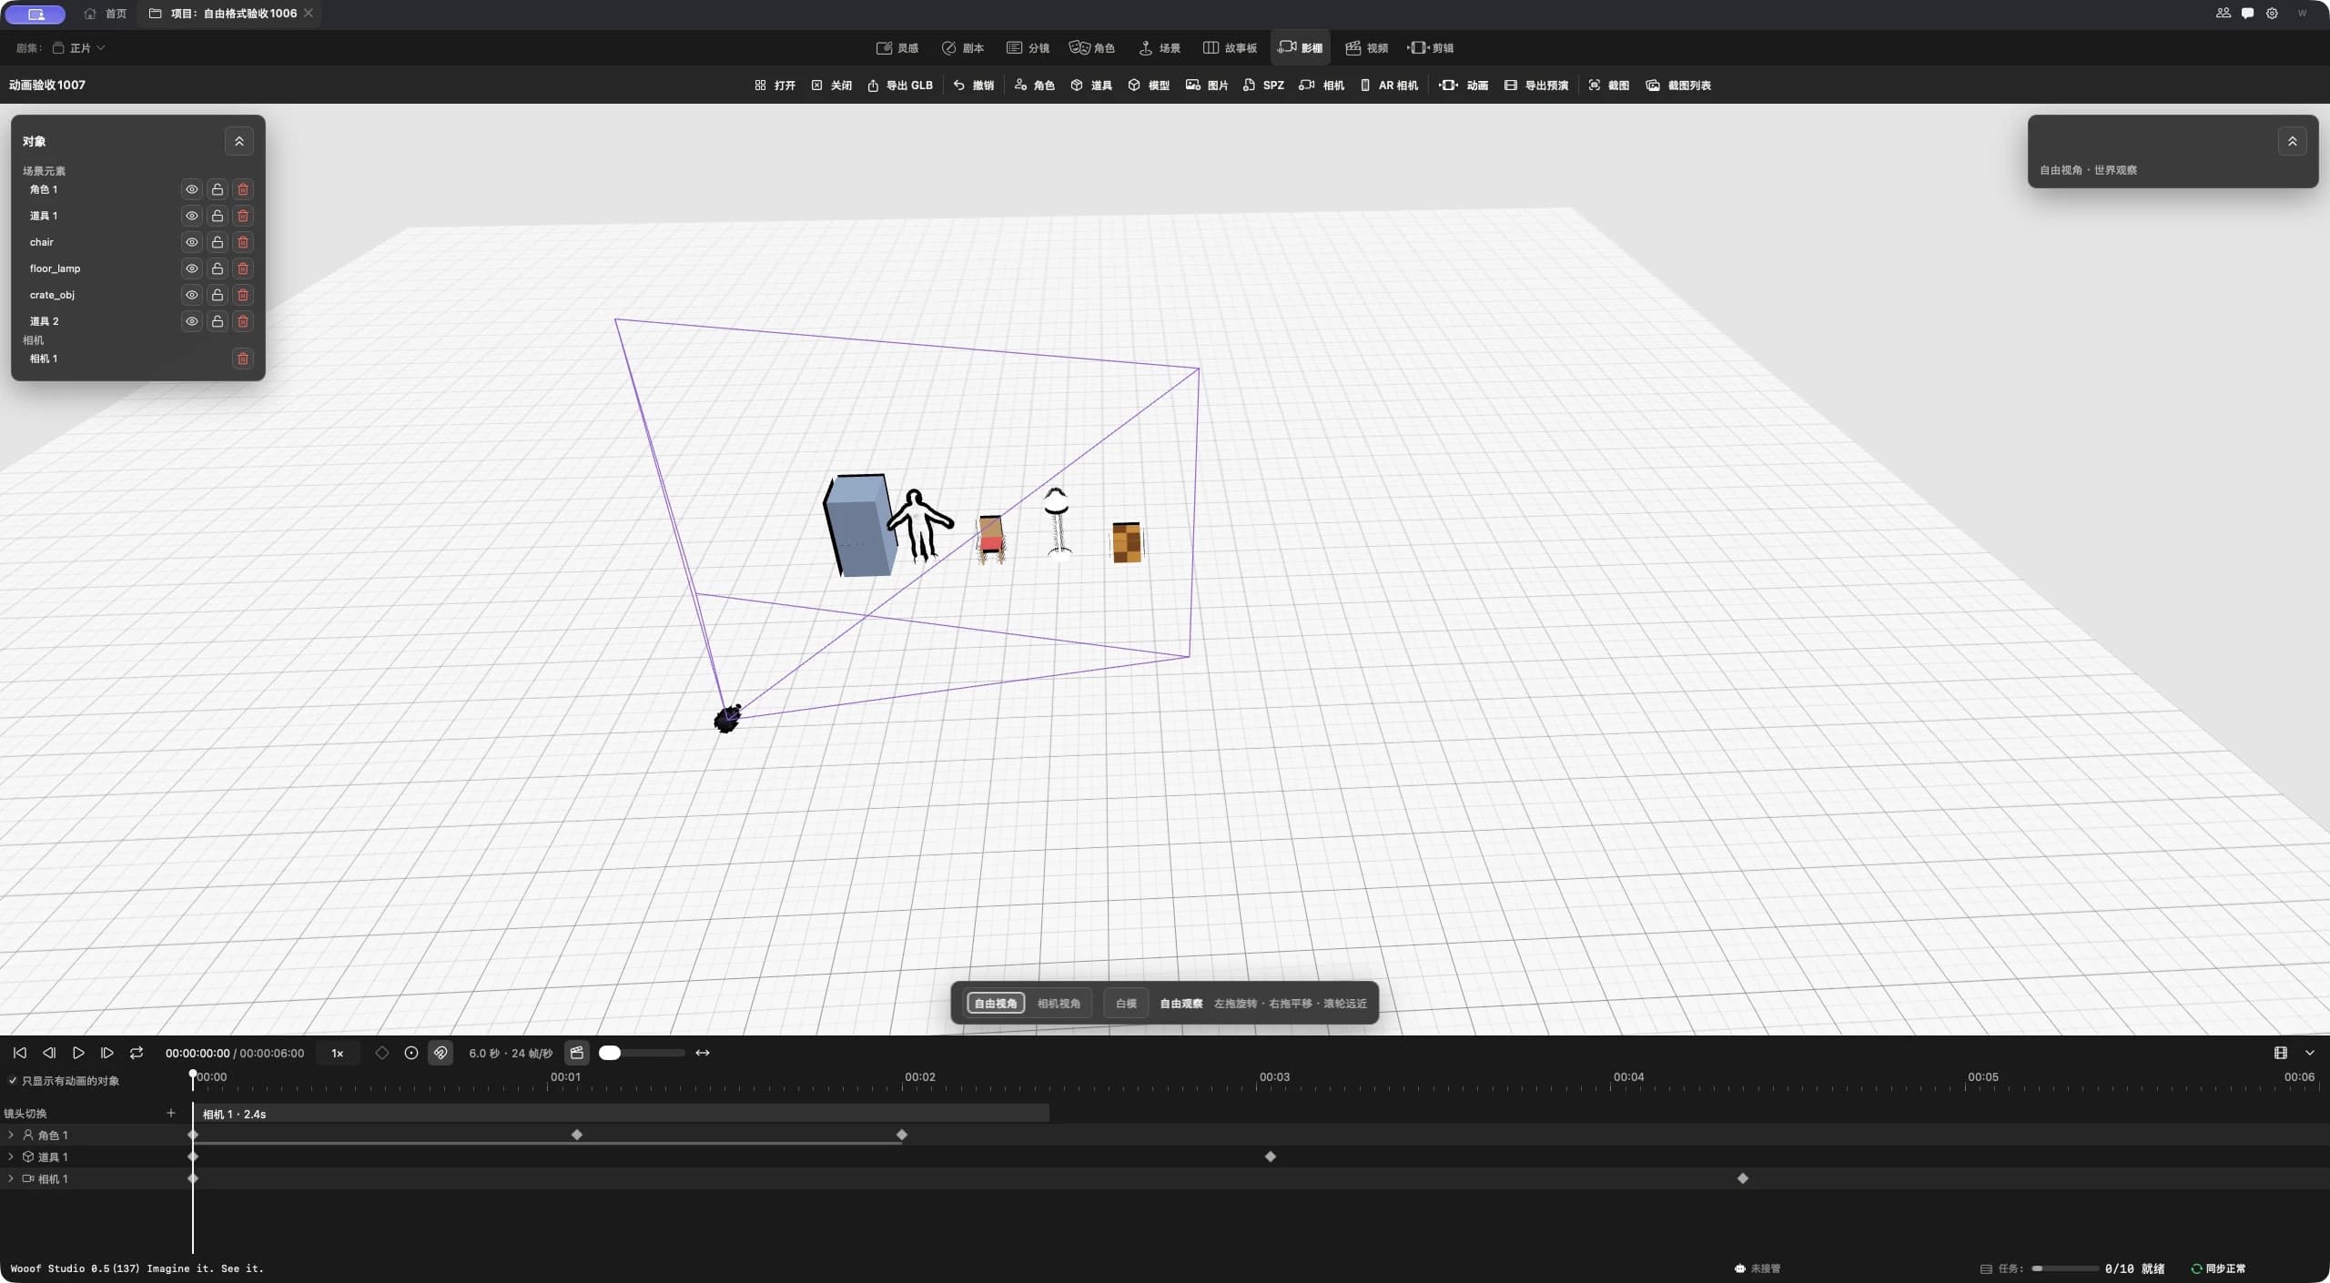Click the 导出 GLB export button
The height and width of the screenshot is (1283, 2330).
pyautogui.click(x=899, y=86)
